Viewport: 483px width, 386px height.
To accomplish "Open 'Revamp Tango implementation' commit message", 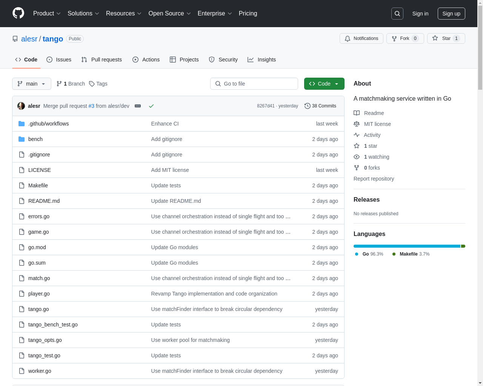I will pos(214,294).
